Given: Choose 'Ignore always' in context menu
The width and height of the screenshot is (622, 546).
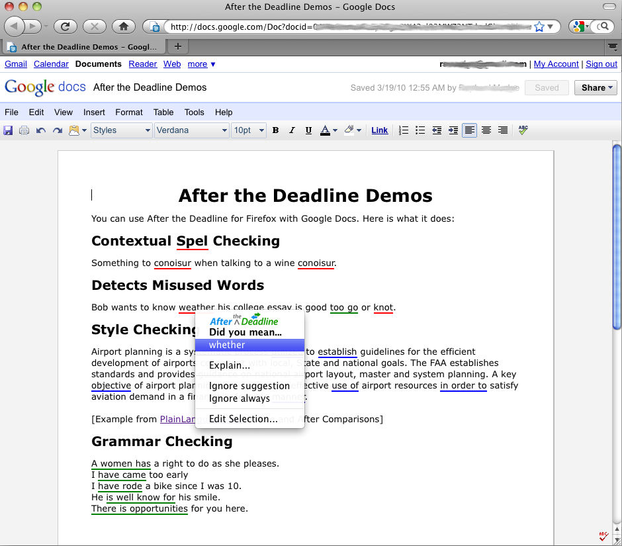Looking at the screenshot, I should click(x=240, y=398).
